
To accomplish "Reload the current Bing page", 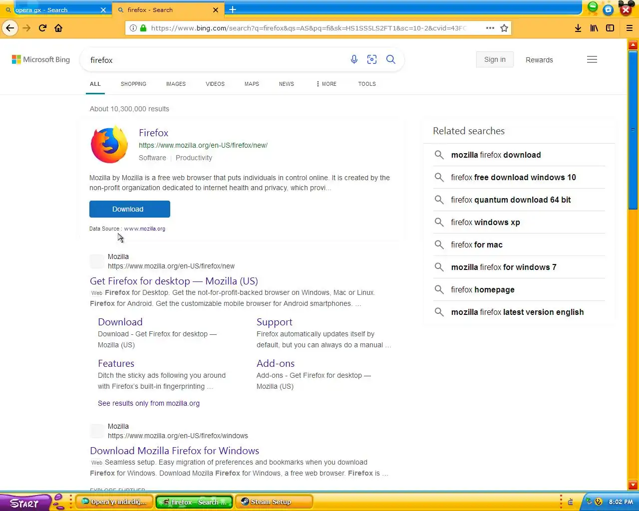I will tap(42, 28).
